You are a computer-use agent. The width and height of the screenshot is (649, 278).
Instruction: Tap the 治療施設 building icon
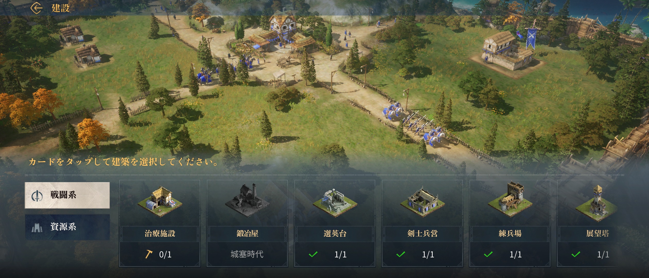160,202
